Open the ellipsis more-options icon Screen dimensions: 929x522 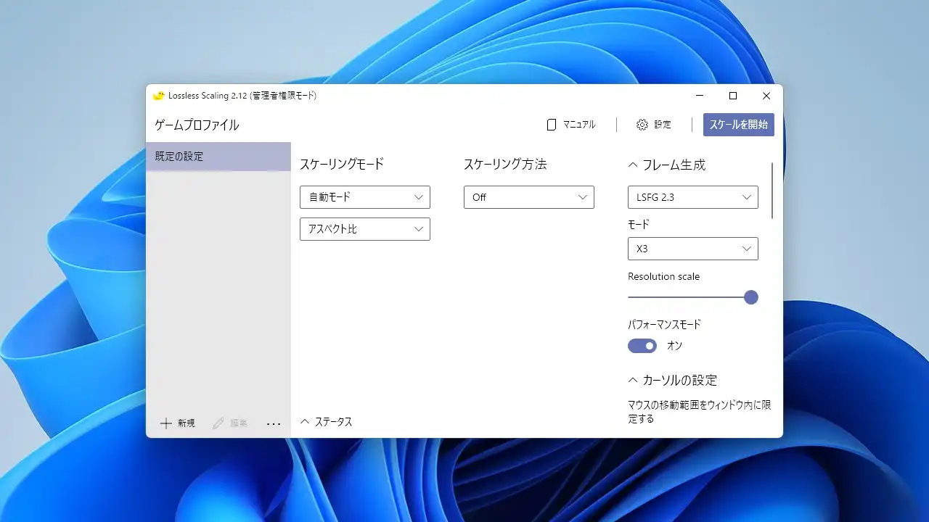coord(273,423)
